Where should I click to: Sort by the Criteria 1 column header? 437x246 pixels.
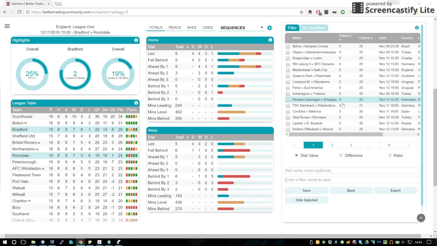346,36
